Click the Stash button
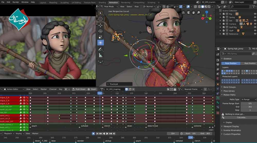 pos(92,89)
